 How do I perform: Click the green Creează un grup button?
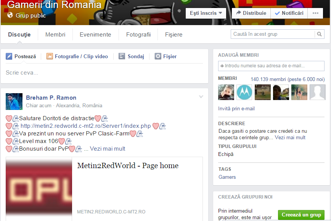pos(301,215)
